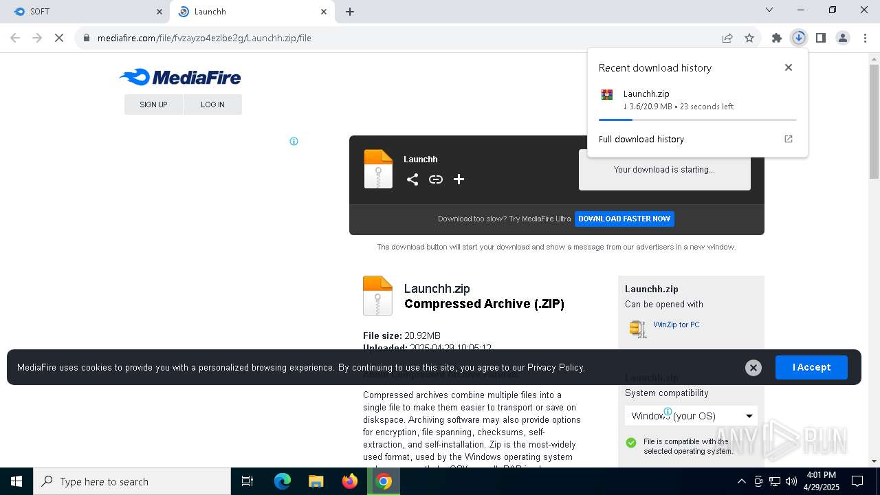Close the SOFT tab
This screenshot has width=880, height=495.
point(159,12)
